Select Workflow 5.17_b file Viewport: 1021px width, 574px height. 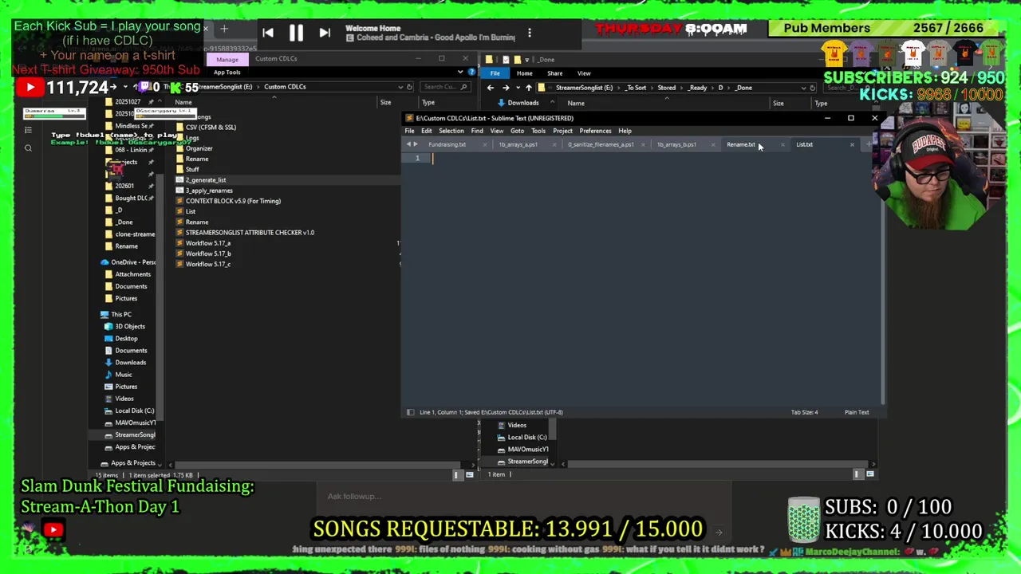(x=208, y=254)
